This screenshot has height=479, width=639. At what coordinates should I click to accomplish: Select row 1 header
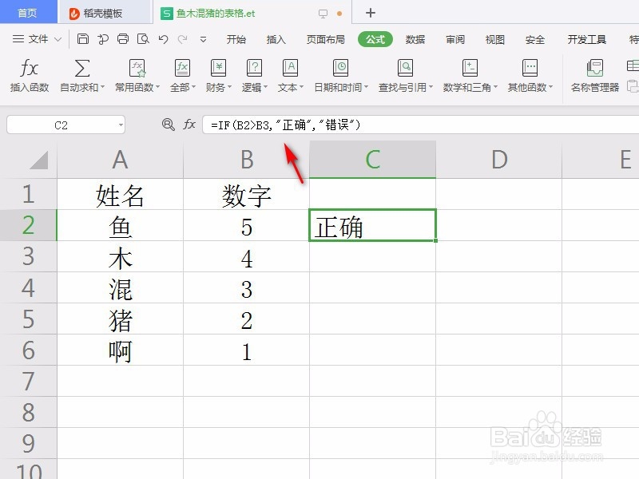coord(28,194)
